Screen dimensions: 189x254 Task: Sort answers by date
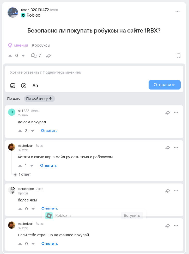[x=14, y=99]
